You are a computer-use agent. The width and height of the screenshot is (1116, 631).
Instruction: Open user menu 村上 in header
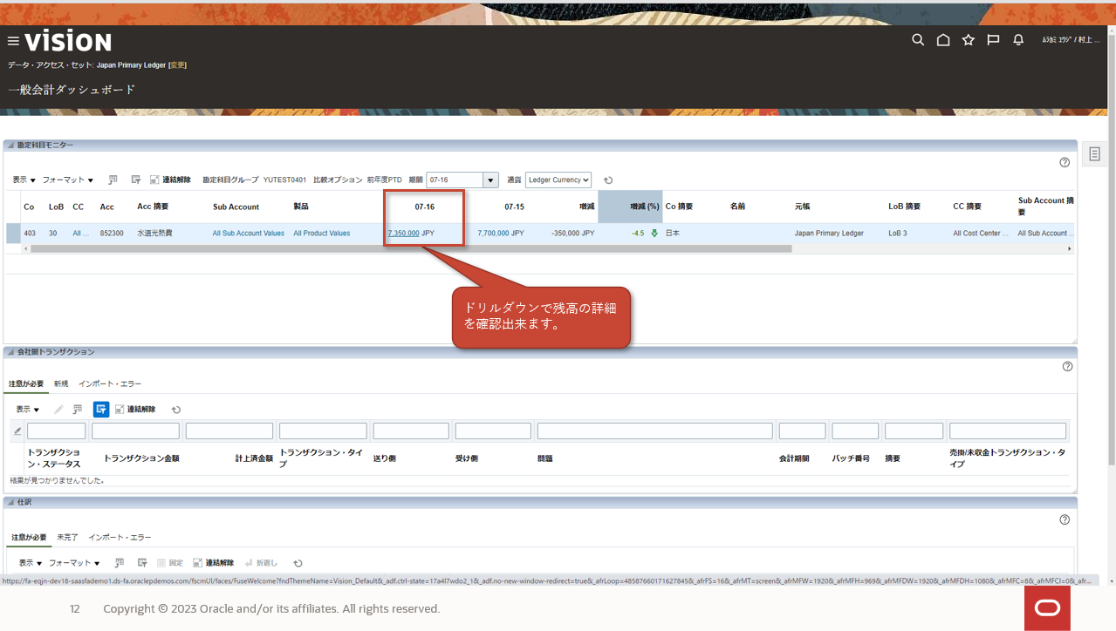click(1072, 40)
